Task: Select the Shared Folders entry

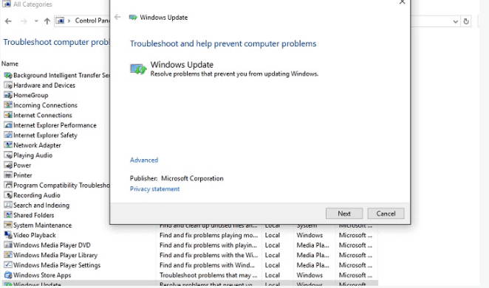Action: [34, 215]
